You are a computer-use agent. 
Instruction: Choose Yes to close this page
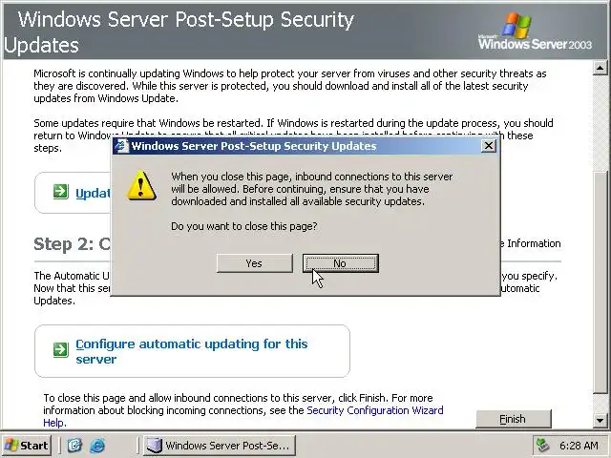(x=255, y=263)
